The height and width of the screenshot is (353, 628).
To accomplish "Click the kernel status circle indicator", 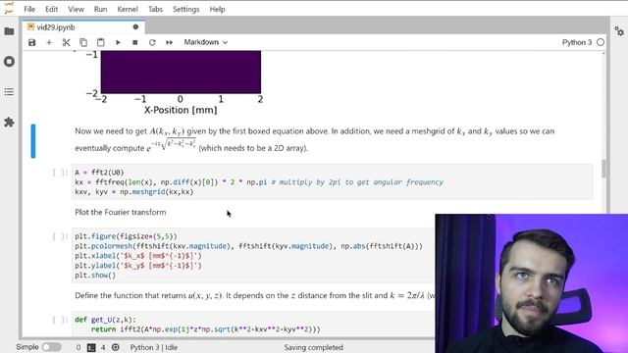I will pyautogui.click(x=601, y=42).
